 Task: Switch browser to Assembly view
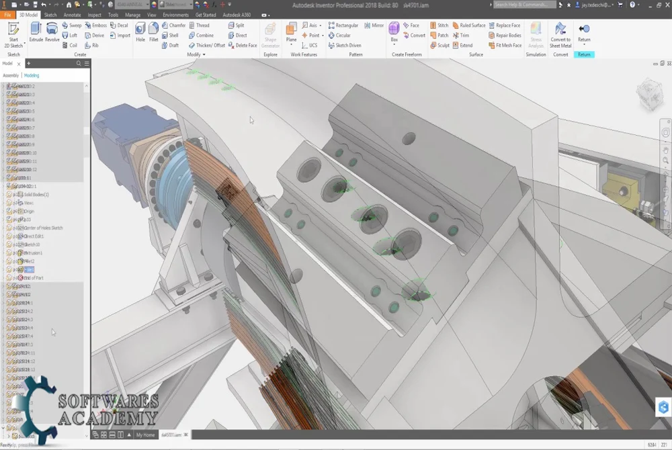[11, 75]
